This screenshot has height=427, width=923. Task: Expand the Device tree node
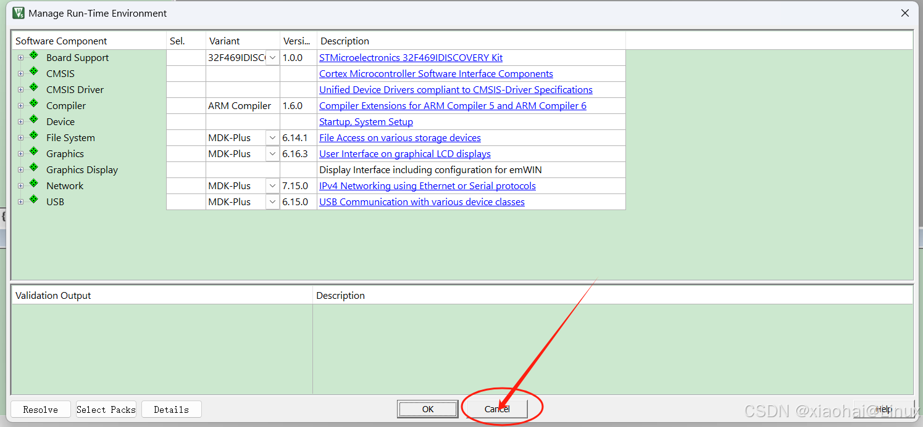pyautogui.click(x=20, y=122)
